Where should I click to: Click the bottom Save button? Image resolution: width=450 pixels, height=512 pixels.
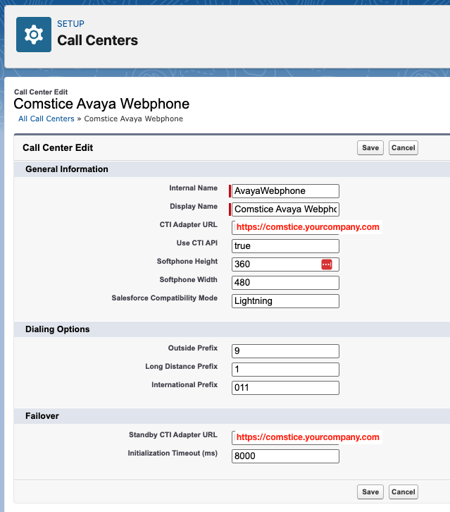click(x=370, y=492)
